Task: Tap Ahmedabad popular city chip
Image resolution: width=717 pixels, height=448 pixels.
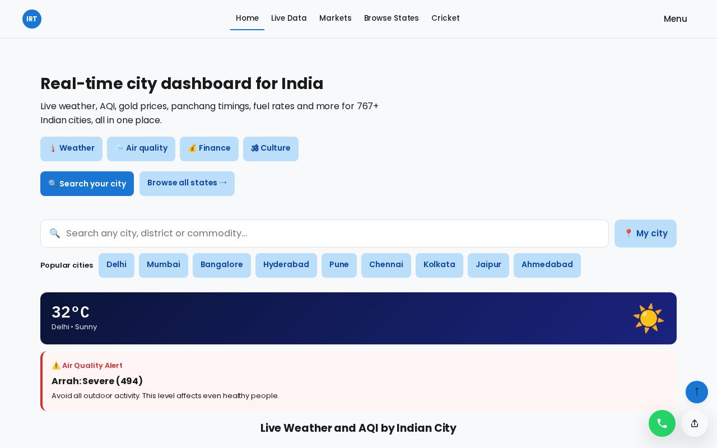Action: click(547, 265)
